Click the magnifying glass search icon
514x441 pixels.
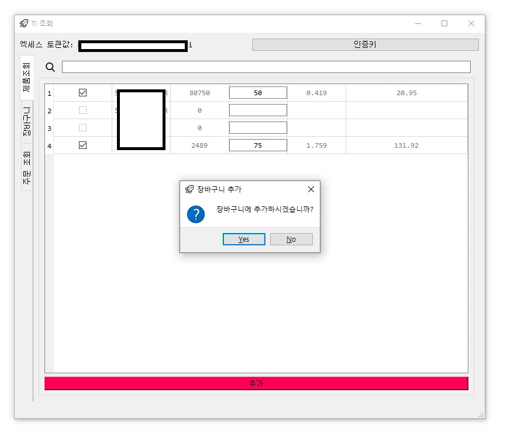point(50,67)
